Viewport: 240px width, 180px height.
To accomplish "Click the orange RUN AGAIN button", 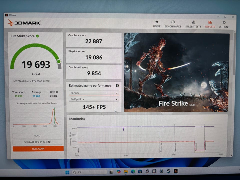I will pos(38,148).
